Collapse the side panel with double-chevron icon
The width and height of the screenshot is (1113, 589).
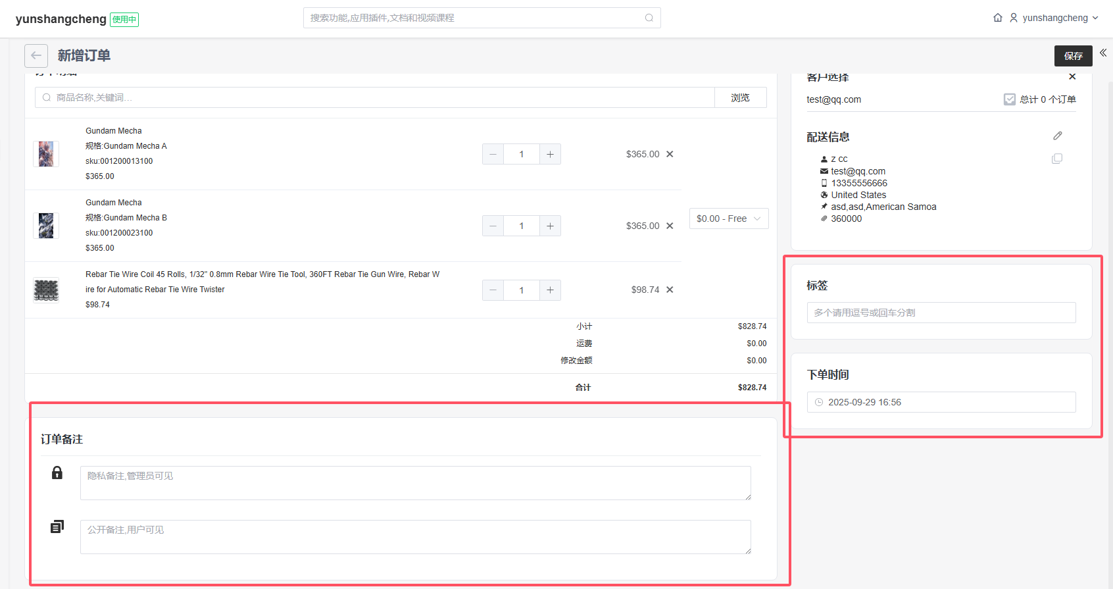1103,53
